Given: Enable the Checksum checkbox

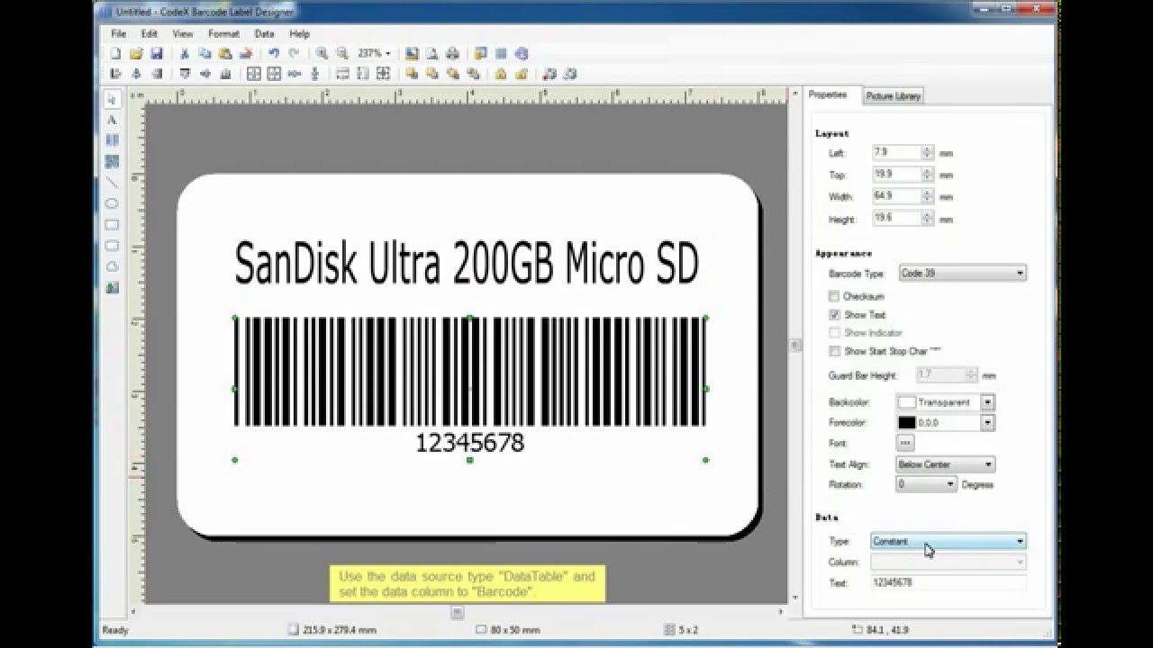Looking at the screenshot, I should coord(834,296).
